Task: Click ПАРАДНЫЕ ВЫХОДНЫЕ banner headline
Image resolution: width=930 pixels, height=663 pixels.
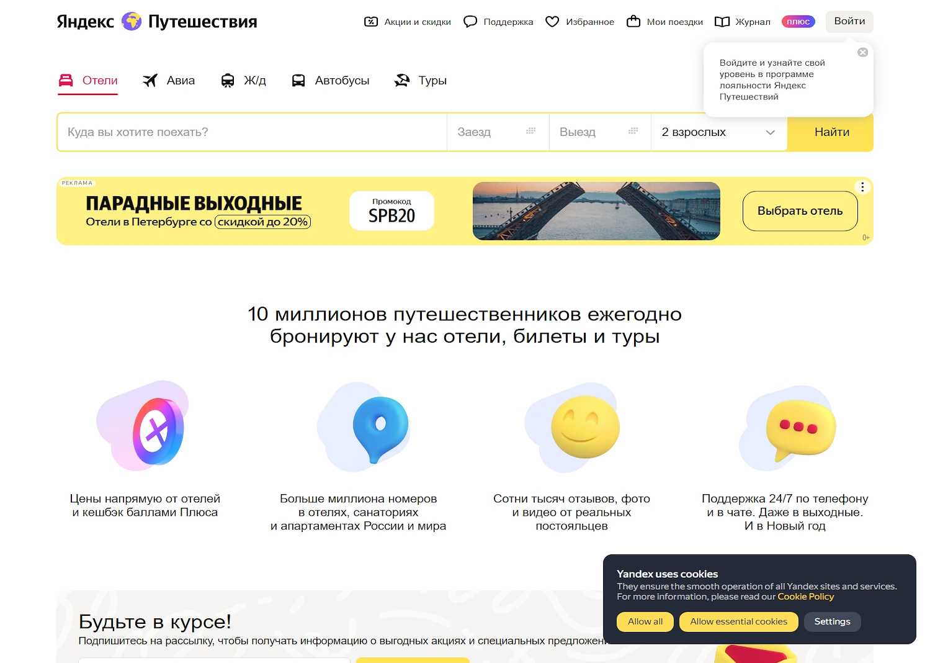Action: (194, 203)
